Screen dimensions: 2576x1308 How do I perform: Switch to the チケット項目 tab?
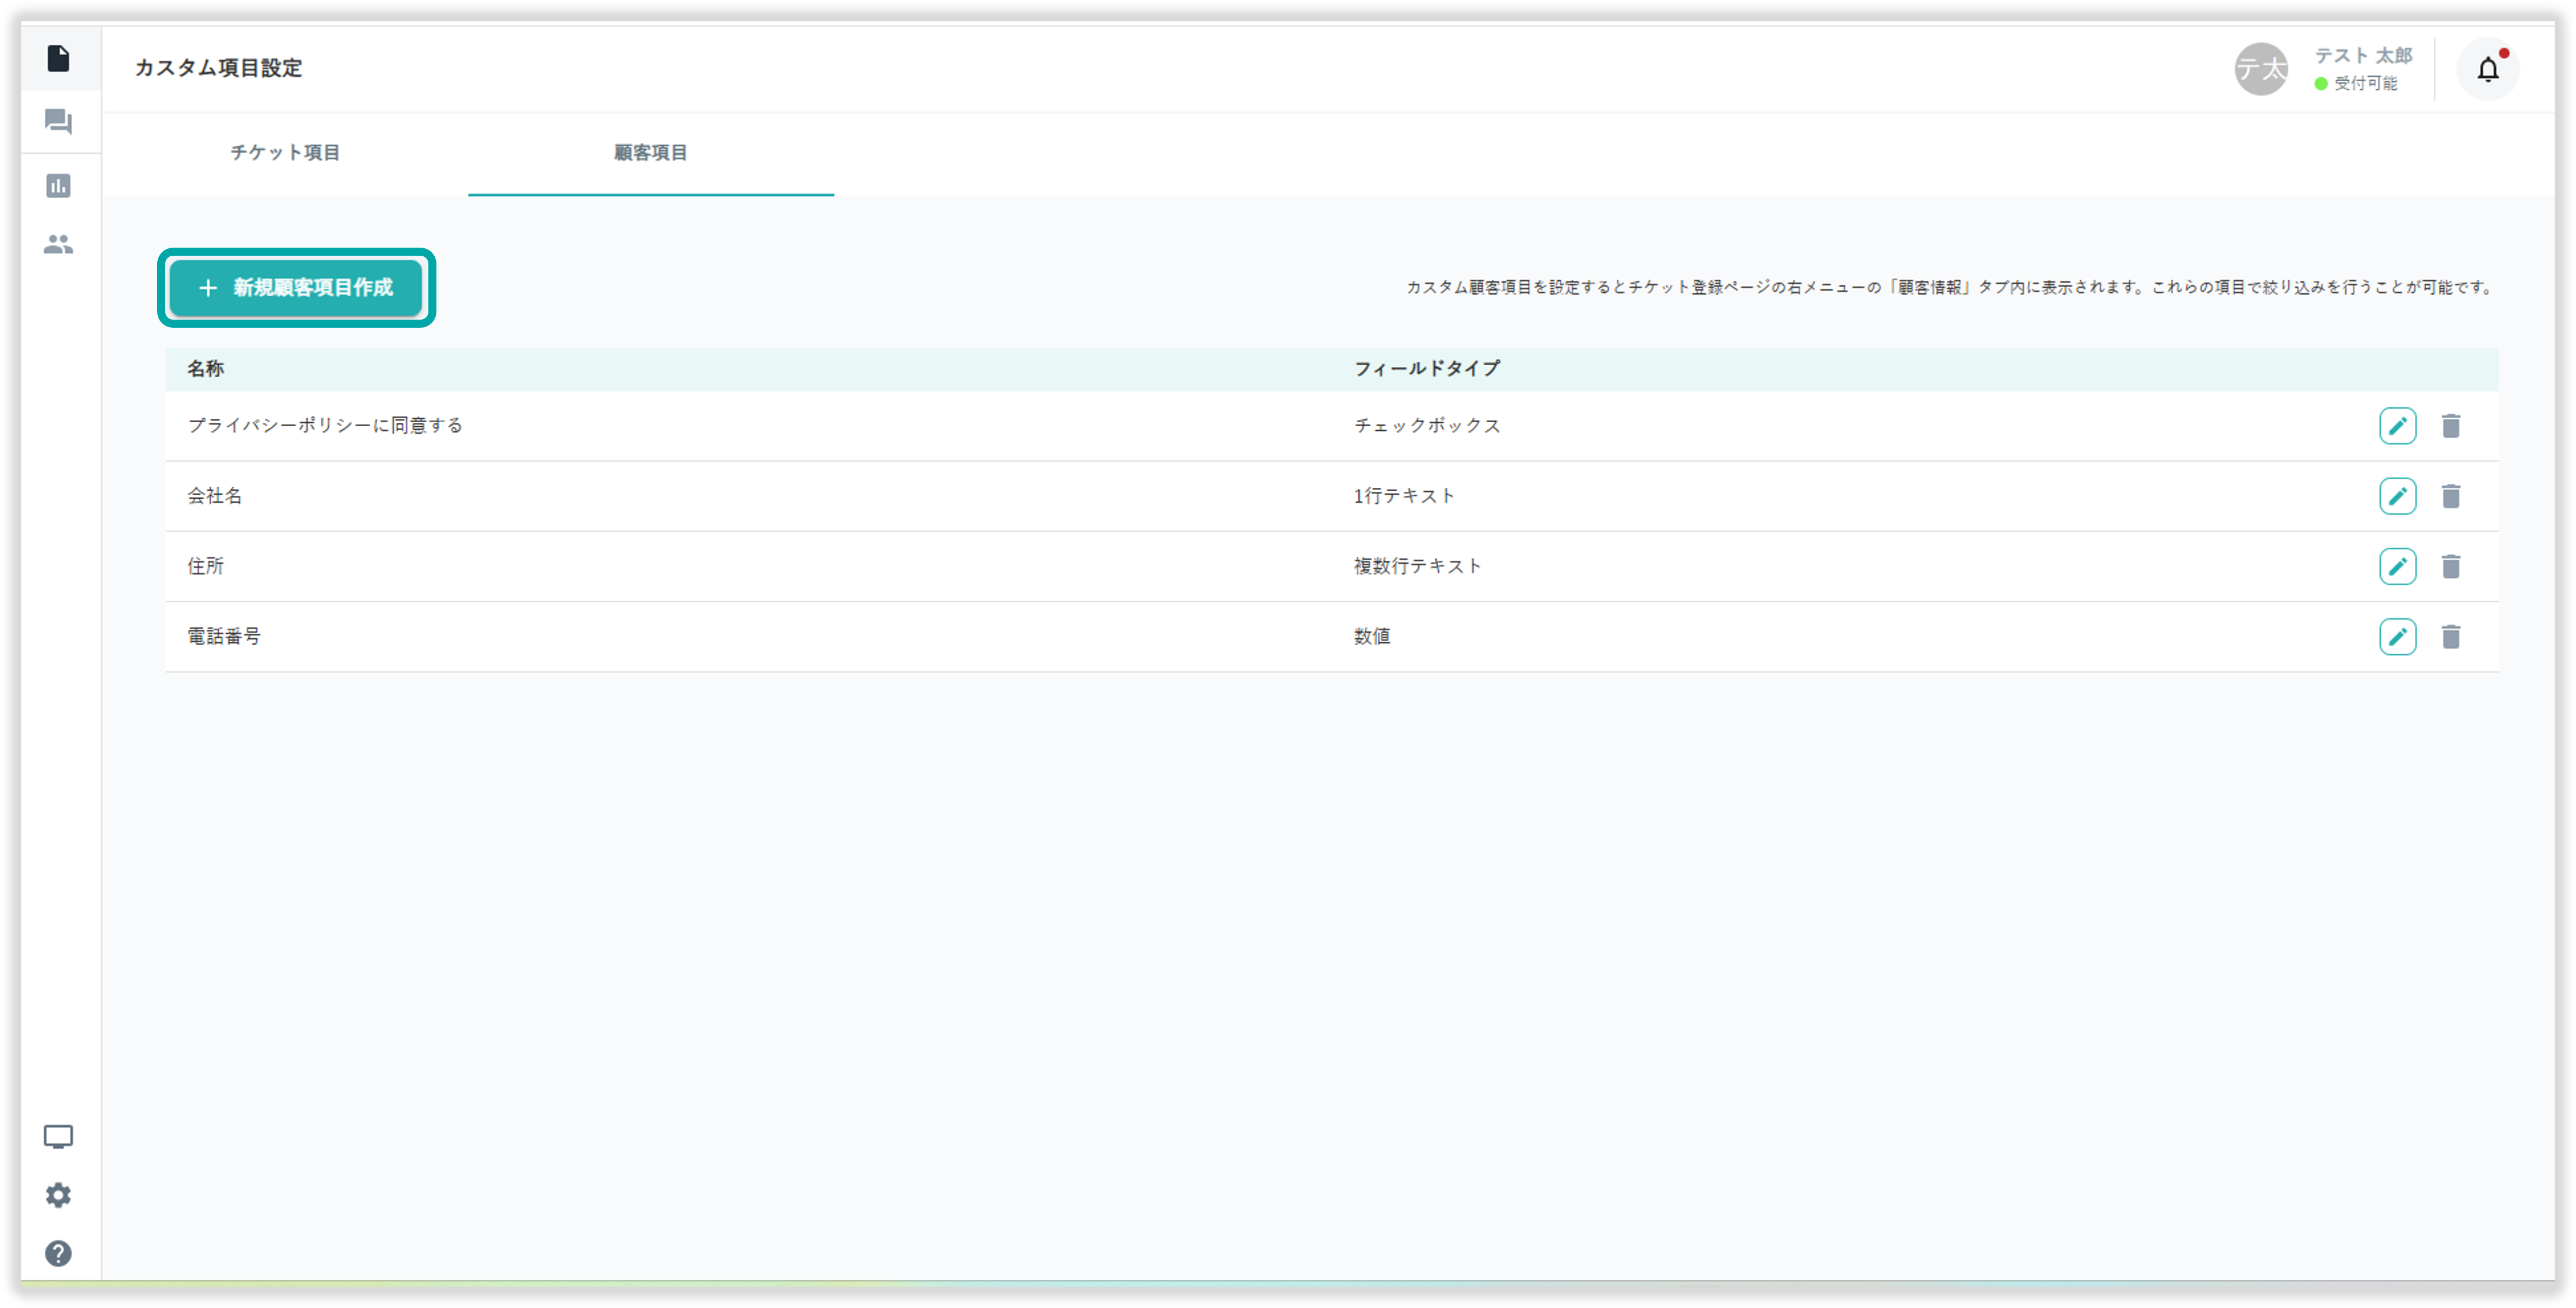pyautogui.click(x=285, y=152)
